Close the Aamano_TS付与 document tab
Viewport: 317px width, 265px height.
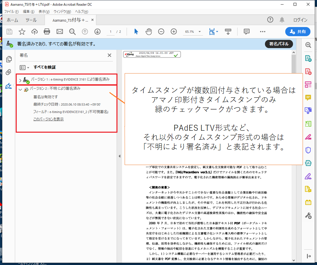pos(92,20)
